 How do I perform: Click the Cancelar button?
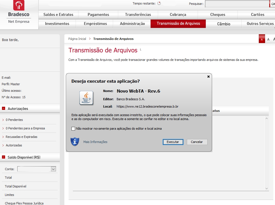pos(197,142)
